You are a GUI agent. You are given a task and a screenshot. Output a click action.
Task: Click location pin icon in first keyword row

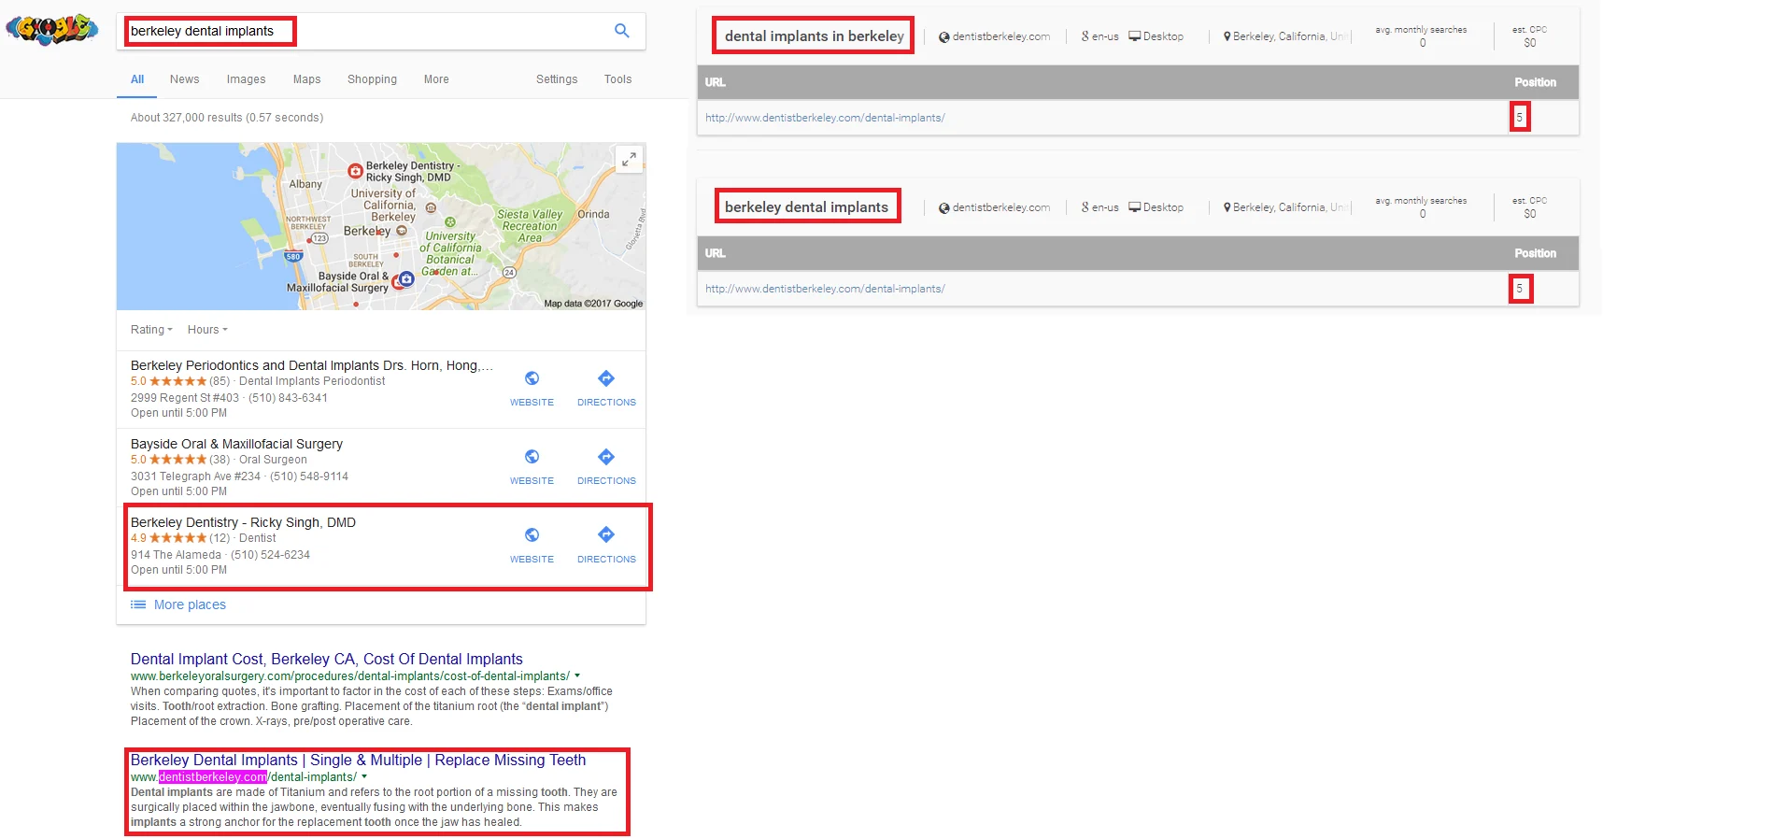click(x=1227, y=36)
